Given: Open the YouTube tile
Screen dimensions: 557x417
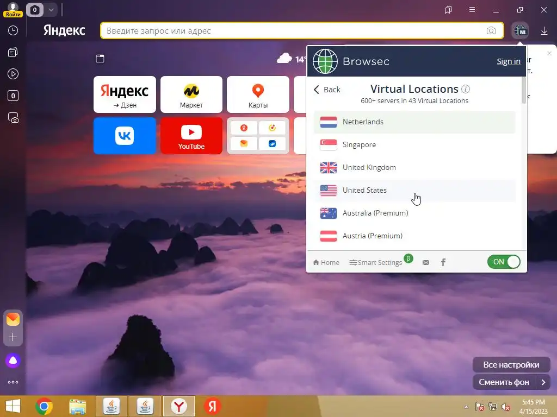Looking at the screenshot, I should click(x=191, y=136).
